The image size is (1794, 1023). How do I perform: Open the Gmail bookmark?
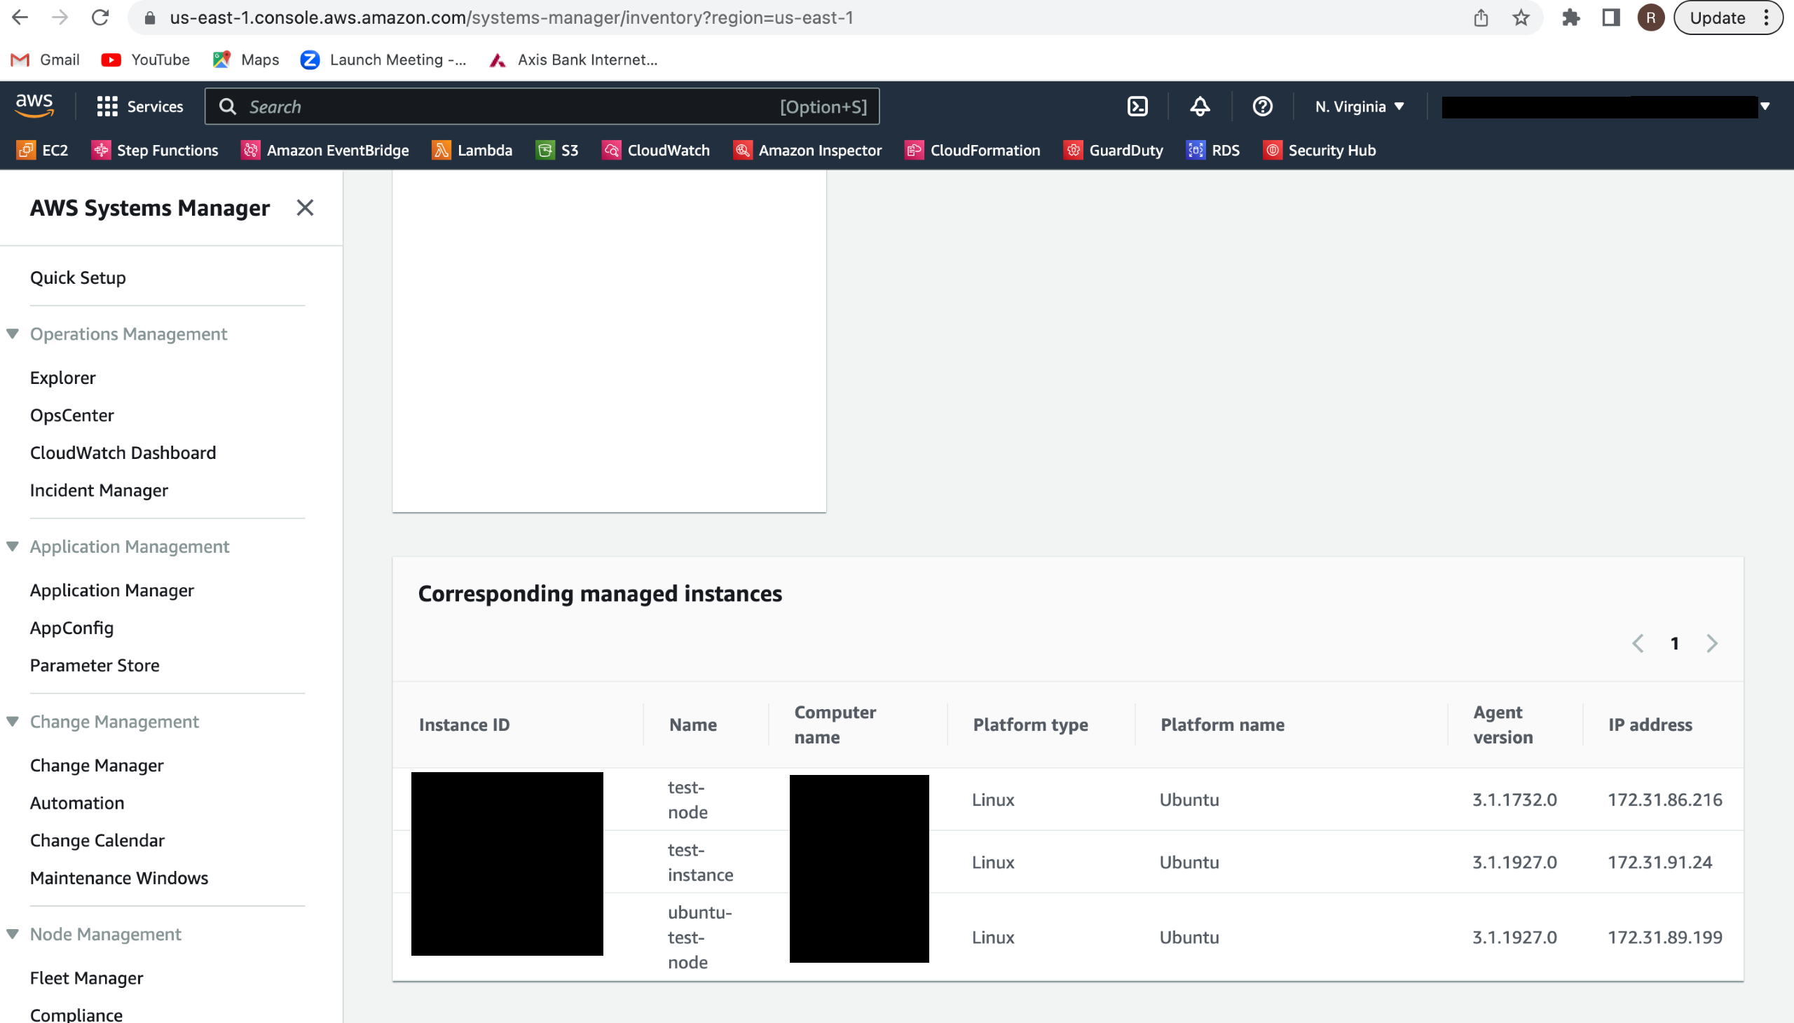tap(46, 60)
